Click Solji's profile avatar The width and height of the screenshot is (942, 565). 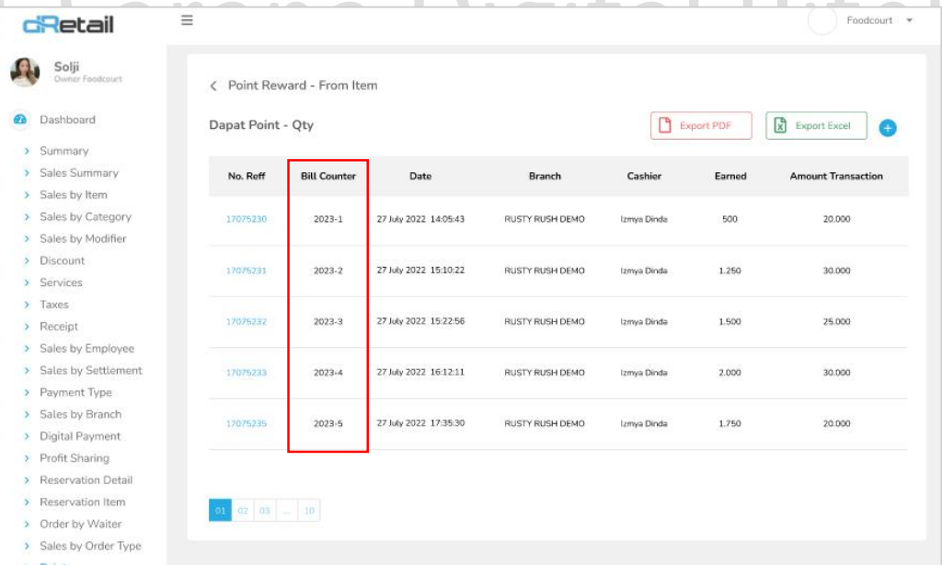25,72
